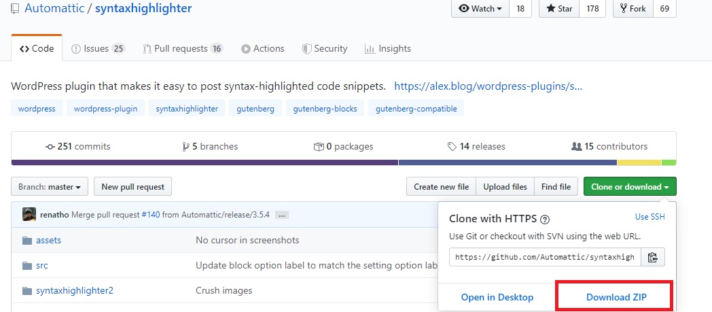This screenshot has height=312, width=712.
Task: Click Download ZIP
Action: [x=616, y=297]
